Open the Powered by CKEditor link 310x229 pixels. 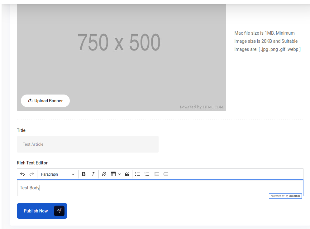pos(285,196)
